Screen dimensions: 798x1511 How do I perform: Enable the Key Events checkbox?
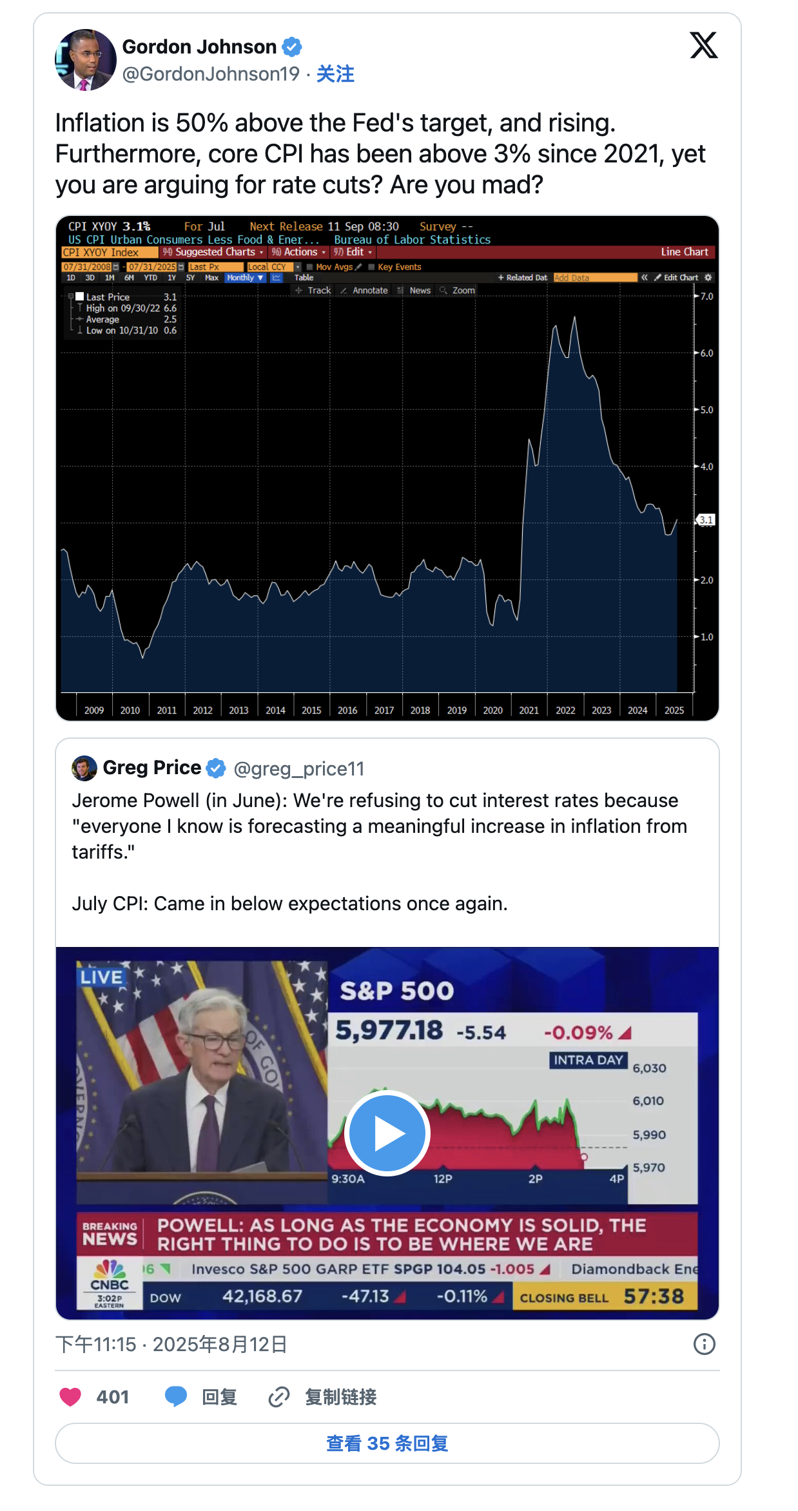click(371, 267)
